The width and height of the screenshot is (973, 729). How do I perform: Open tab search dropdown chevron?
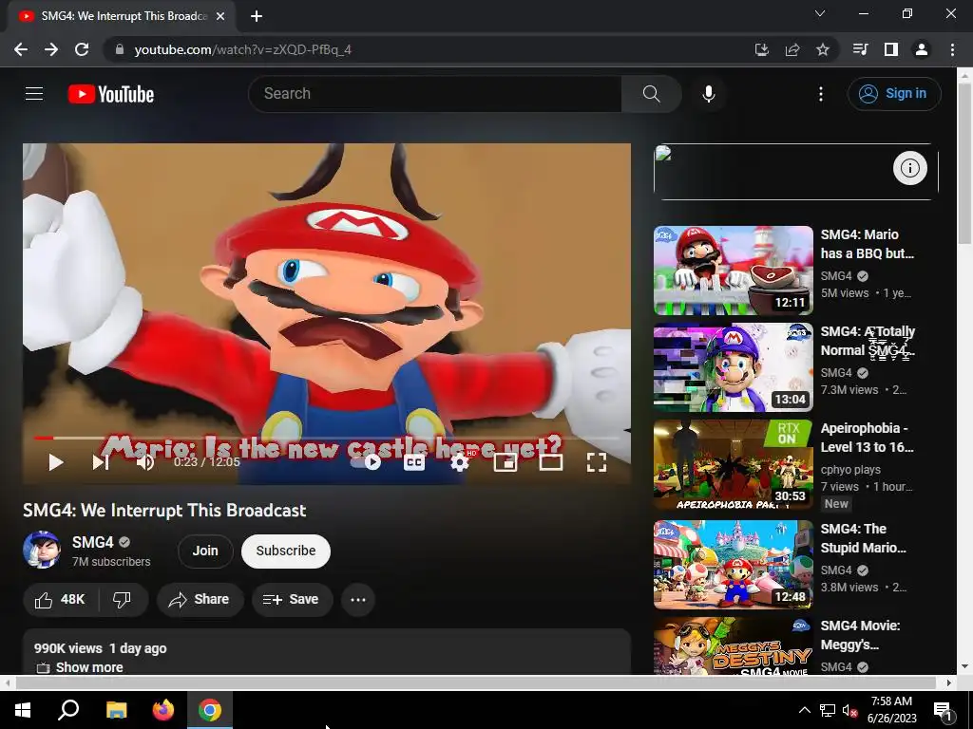pos(820,13)
